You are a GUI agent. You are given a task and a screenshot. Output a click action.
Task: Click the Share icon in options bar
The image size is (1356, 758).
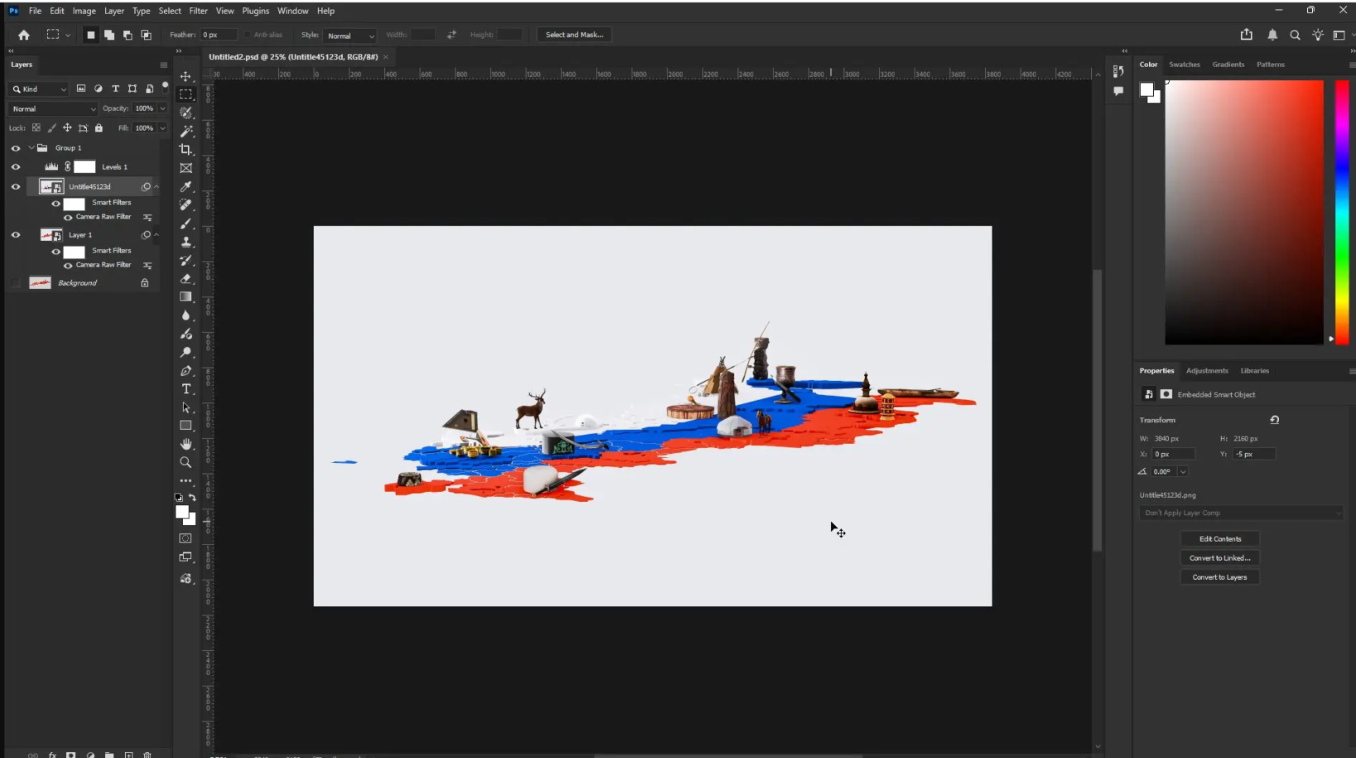point(1246,35)
